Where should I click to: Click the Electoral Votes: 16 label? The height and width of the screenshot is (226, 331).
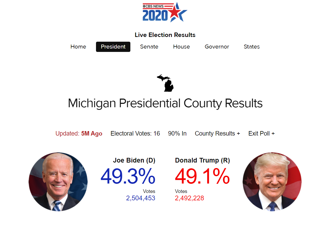tap(135, 133)
